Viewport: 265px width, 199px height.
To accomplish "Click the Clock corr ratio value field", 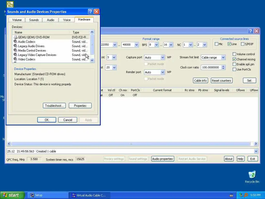I will tap(211, 67).
